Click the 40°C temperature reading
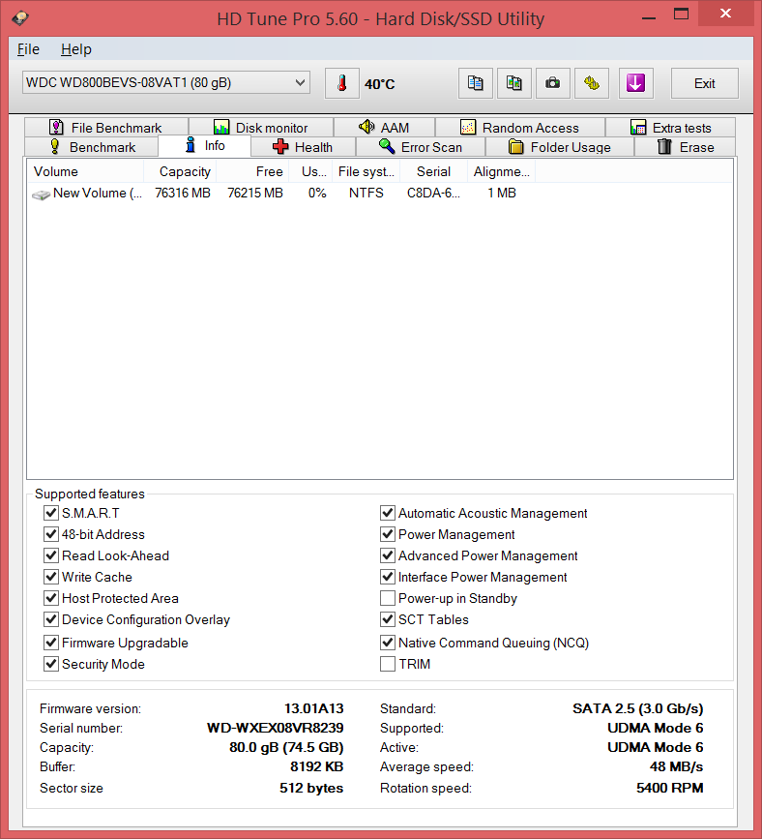 pyautogui.click(x=380, y=84)
